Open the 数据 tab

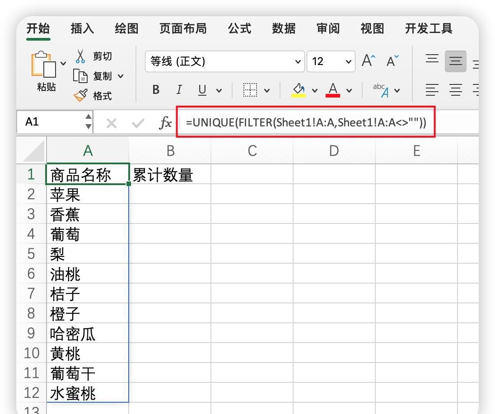pos(284,28)
